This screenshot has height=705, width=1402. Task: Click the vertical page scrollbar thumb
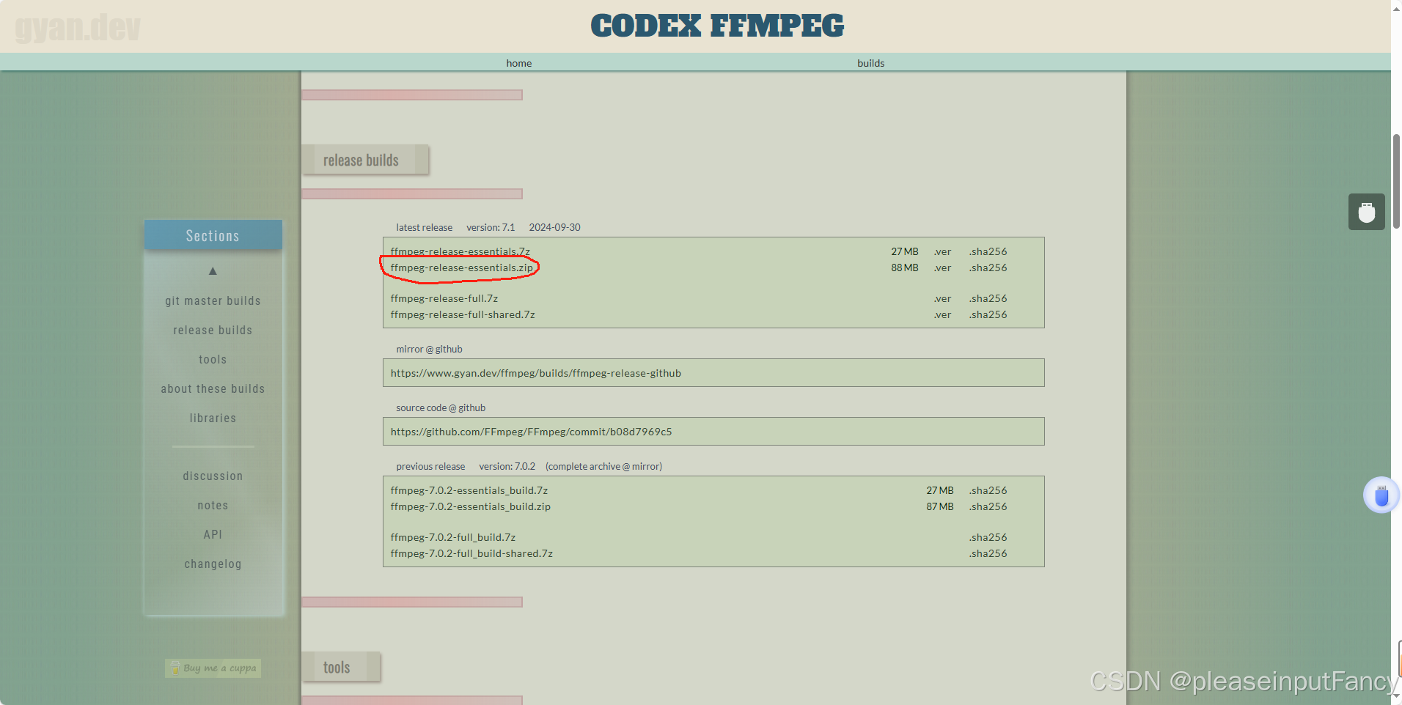[x=1396, y=182]
